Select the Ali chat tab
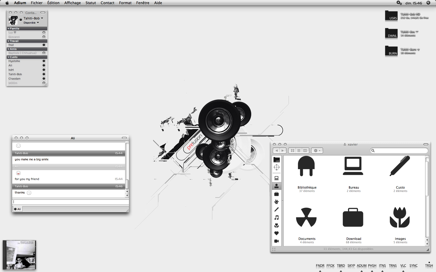The width and height of the screenshot is (436, 272). [x=17, y=209]
